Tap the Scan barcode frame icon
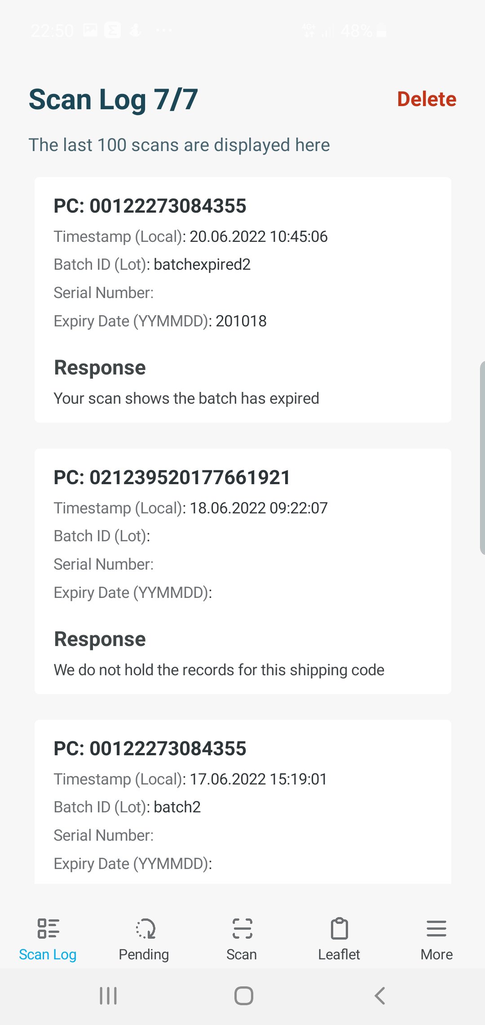 (242, 928)
